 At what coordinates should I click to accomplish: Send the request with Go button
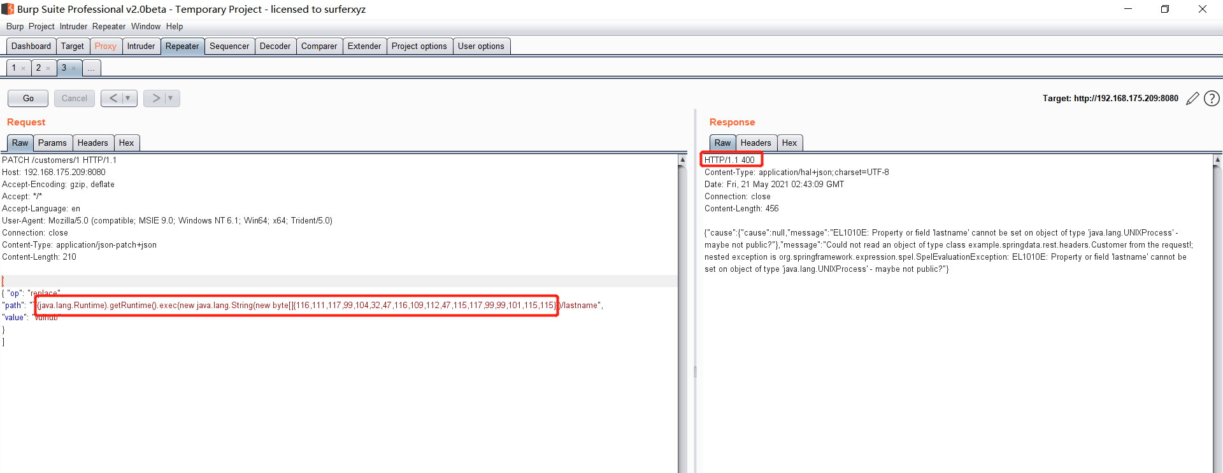point(28,98)
